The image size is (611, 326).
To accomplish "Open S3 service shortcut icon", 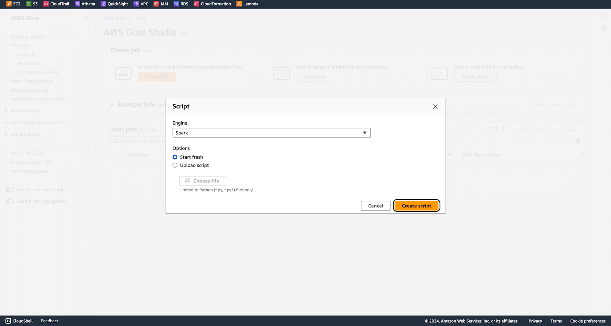I will tap(29, 4).
